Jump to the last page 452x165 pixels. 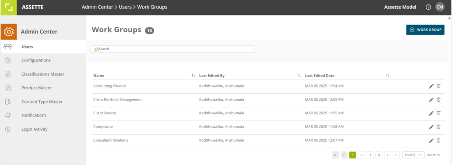(x=396, y=155)
